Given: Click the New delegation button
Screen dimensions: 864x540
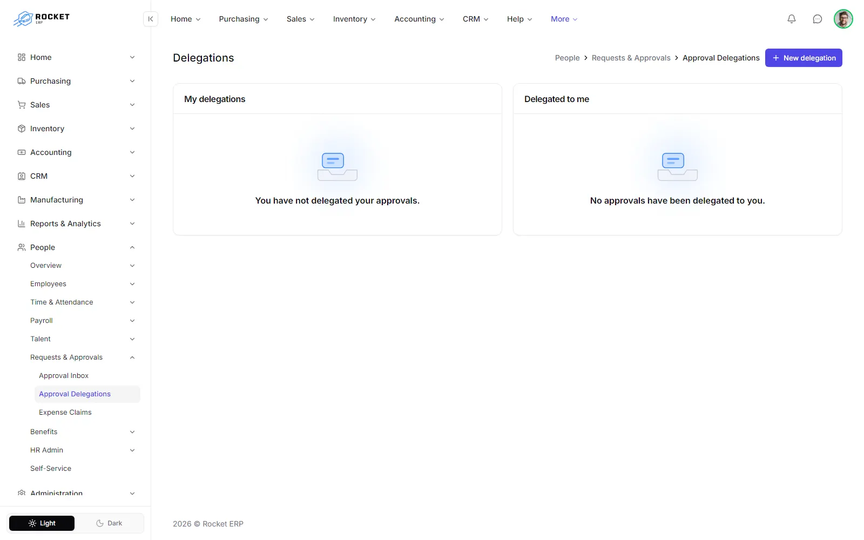Looking at the screenshot, I should click(804, 58).
